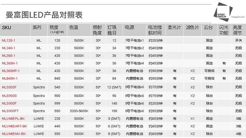Select SKU MLS900S
Viewport: 246px width, 138px height.
click(x=9, y=96)
